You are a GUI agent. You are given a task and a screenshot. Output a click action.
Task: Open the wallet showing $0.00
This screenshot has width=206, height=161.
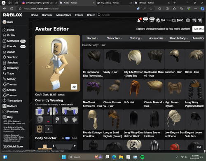coord(178,21)
